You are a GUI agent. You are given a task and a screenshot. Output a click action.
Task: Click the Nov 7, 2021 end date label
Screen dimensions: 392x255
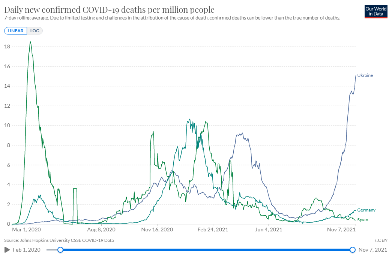tap(372, 250)
